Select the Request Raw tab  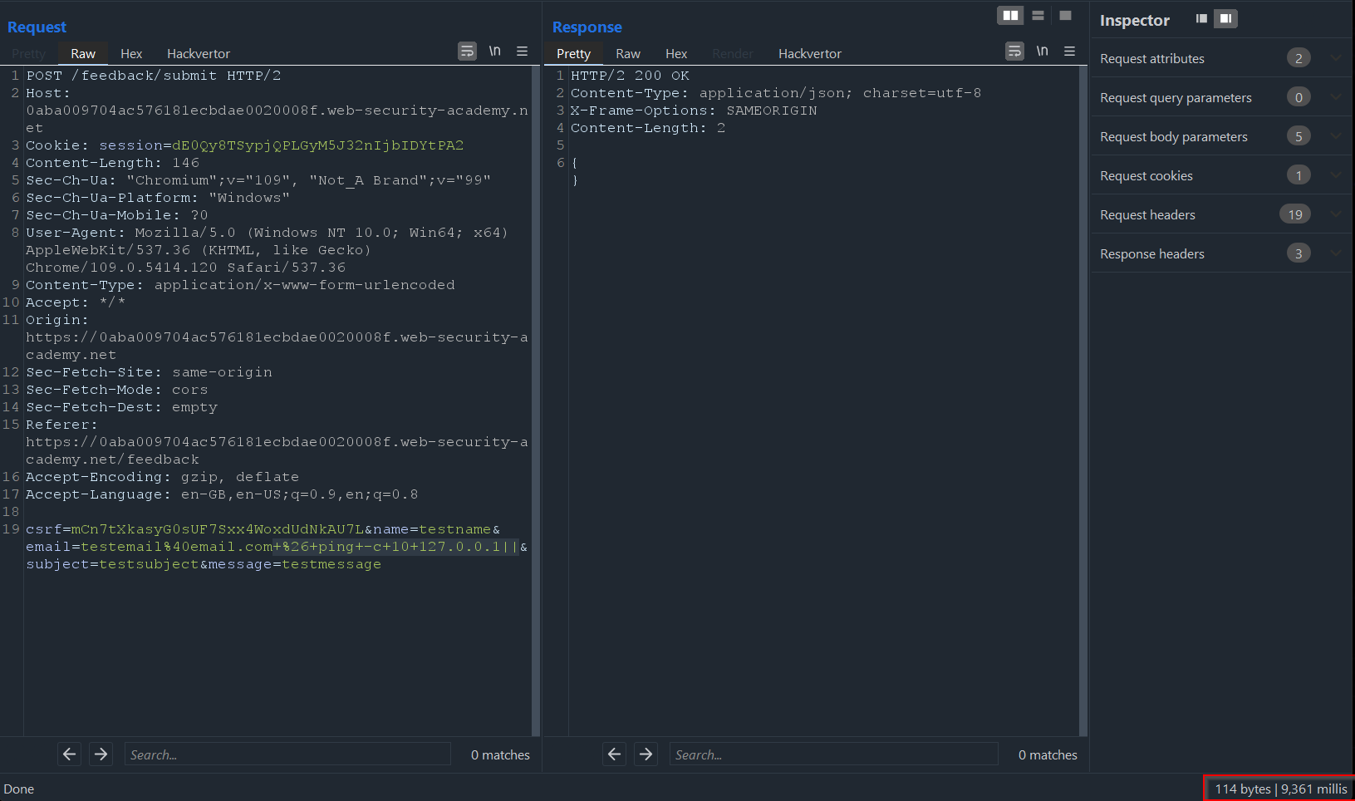[83, 53]
